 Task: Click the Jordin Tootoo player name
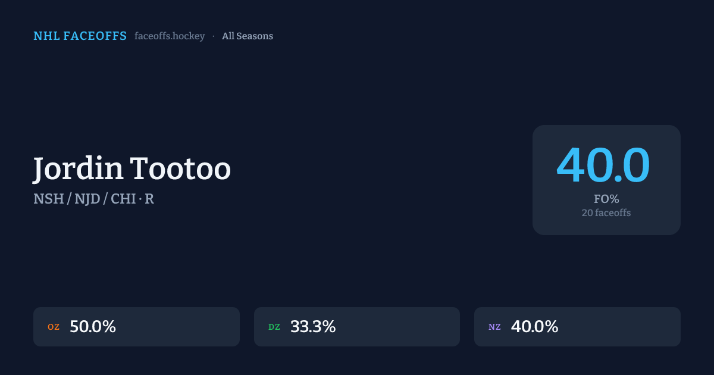point(132,169)
